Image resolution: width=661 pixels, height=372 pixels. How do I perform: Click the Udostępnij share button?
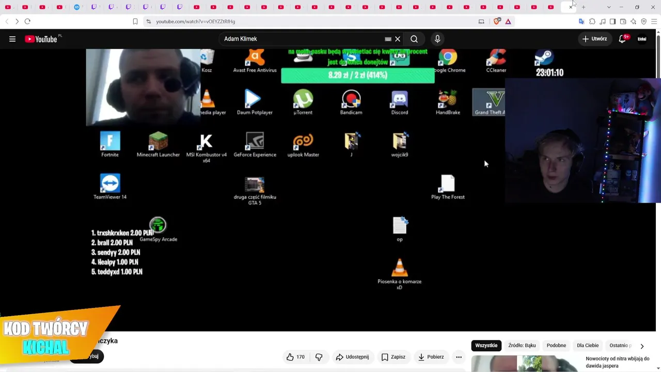(x=352, y=357)
